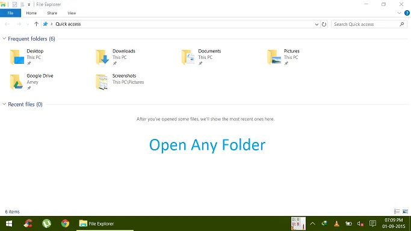Screen dimensions: 411x231
Task: Open VLC tray icon
Action: pyautogui.click(x=336, y=223)
